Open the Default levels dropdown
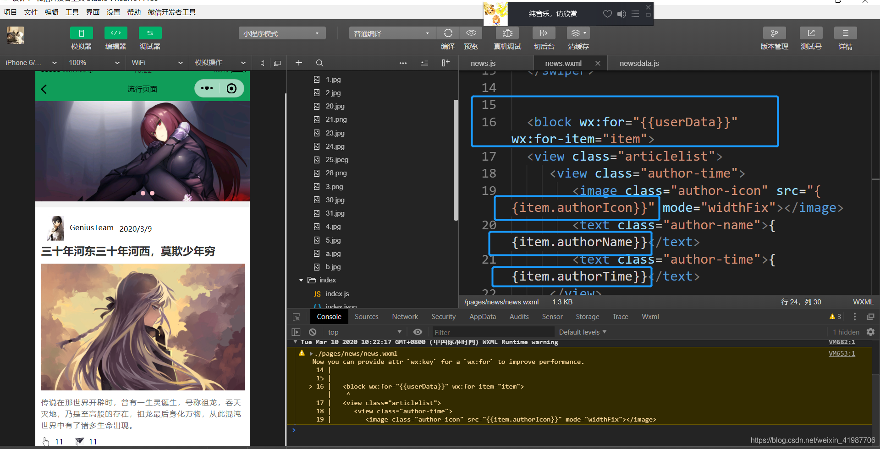The image size is (880, 449). (x=583, y=332)
